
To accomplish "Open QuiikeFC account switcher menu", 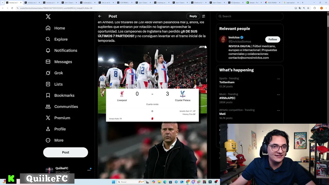I will [x=89, y=170].
